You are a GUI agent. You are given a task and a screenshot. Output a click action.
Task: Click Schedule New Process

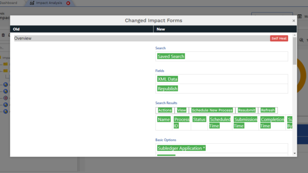[212, 110]
